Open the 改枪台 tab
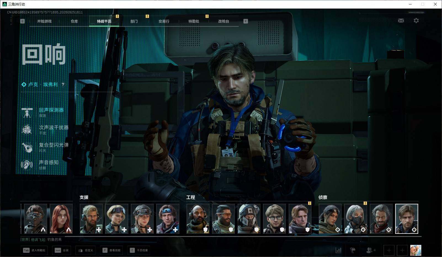 (x=223, y=21)
